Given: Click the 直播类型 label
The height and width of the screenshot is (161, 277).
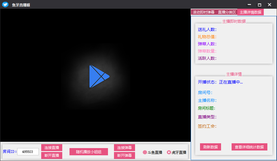Looking at the screenshot, I should (x=207, y=117).
